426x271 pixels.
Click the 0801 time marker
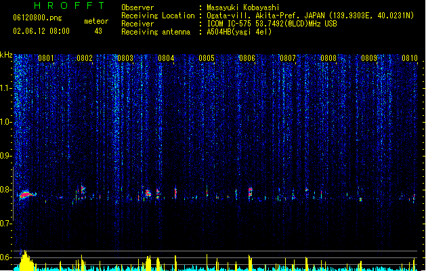coord(46,58)
